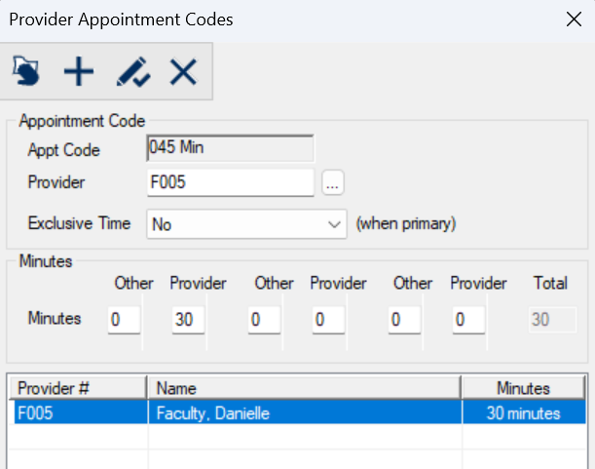Click the Appt Code field showing 045 Min

point(230,149)
